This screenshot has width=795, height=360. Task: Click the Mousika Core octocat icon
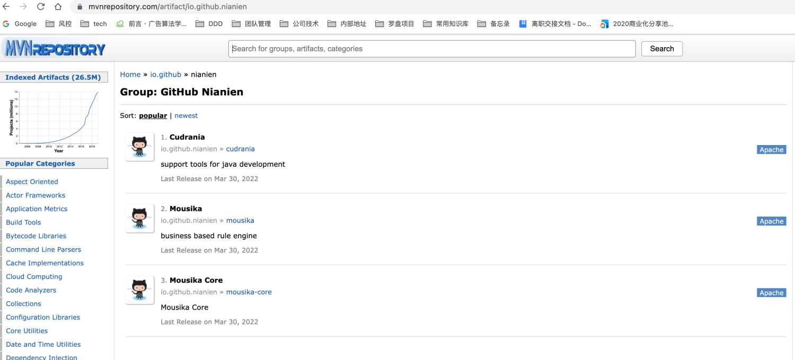(139, 290)
